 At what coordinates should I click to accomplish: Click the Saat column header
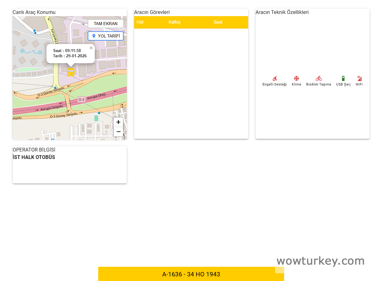coord(218,22)
